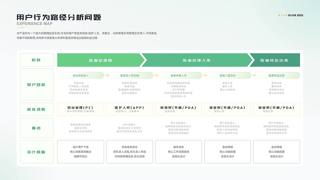Click the strategy text 数据可视化

(x=80, y=156)
